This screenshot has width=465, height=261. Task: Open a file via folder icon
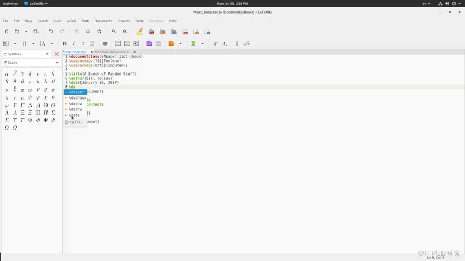17,32
